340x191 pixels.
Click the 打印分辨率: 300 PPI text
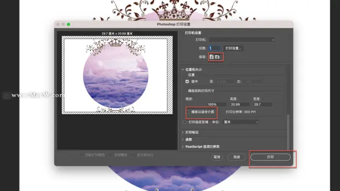click(241, 112)
